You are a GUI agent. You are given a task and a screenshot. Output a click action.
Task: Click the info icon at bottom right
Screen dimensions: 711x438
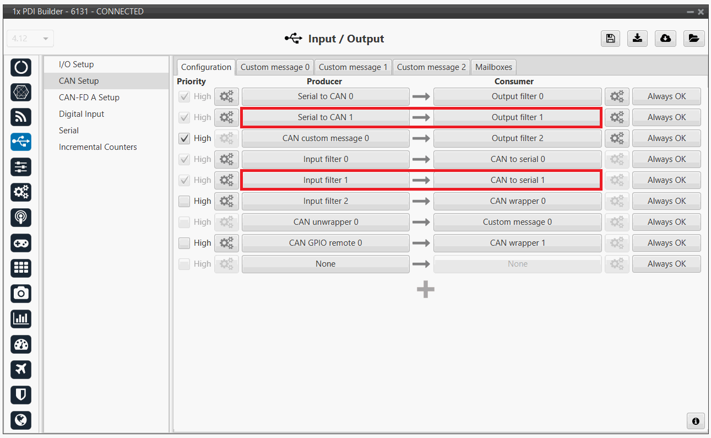pos(696,421)
